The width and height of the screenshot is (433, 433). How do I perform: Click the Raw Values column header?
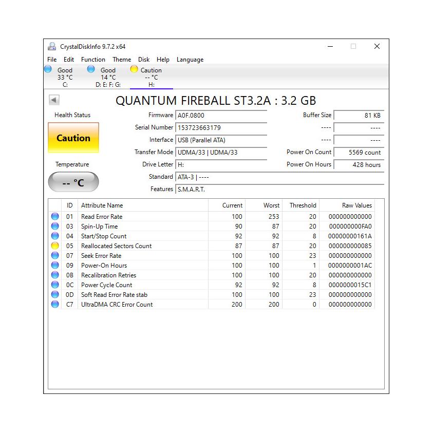[x=356, y=205]
